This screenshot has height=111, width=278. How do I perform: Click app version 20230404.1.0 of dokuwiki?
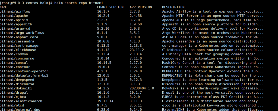click(x=141, y=88)
